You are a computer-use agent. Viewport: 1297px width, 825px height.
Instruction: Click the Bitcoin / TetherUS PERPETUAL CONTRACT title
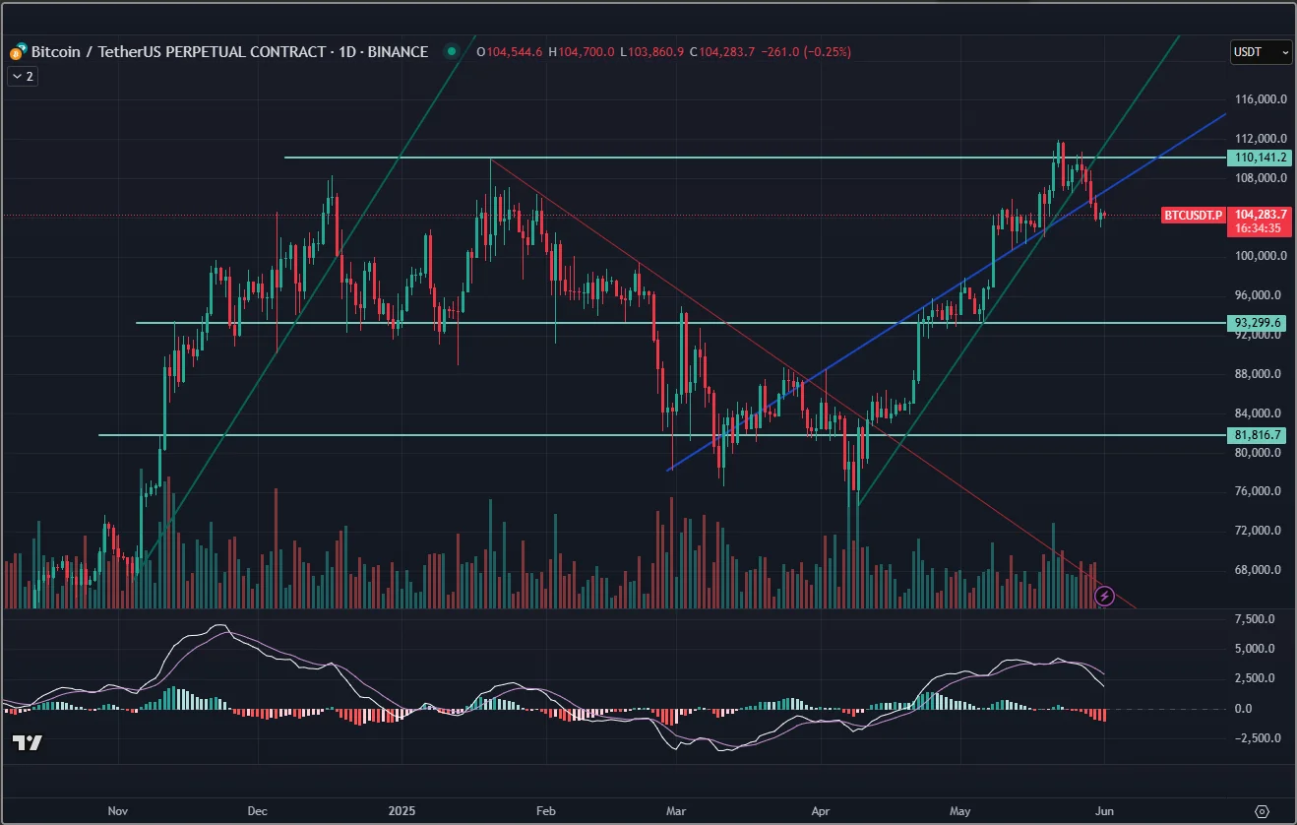(229, 52)
